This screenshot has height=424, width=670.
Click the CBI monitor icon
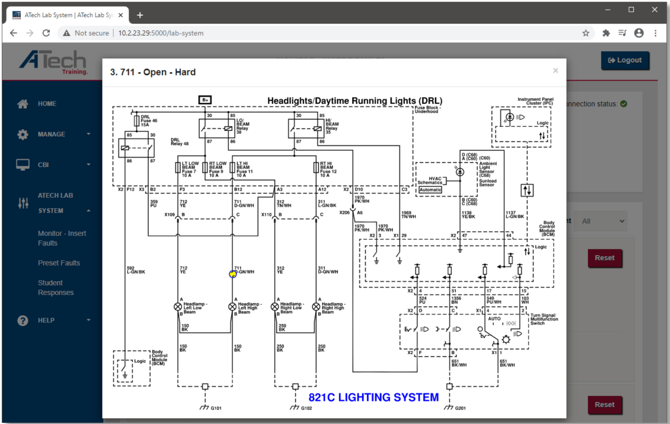pyautogui.click(x=23, y=165)
